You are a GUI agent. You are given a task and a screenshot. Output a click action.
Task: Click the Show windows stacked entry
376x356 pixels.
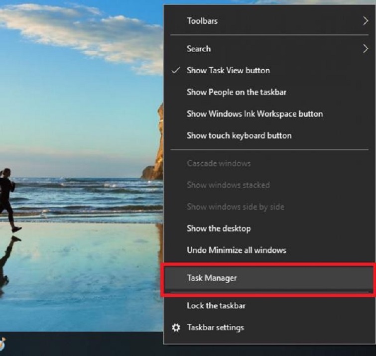point(228,185)
